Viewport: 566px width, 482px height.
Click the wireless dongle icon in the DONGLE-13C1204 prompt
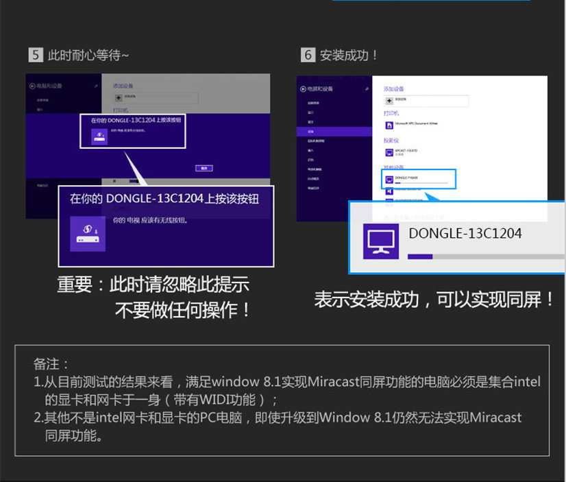[x=99, y=135]
